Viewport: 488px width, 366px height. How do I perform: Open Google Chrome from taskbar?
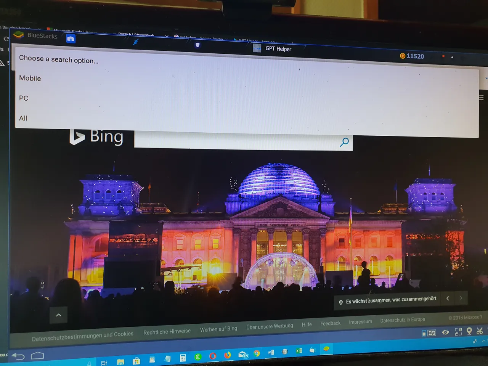click(x=257, y=353)
